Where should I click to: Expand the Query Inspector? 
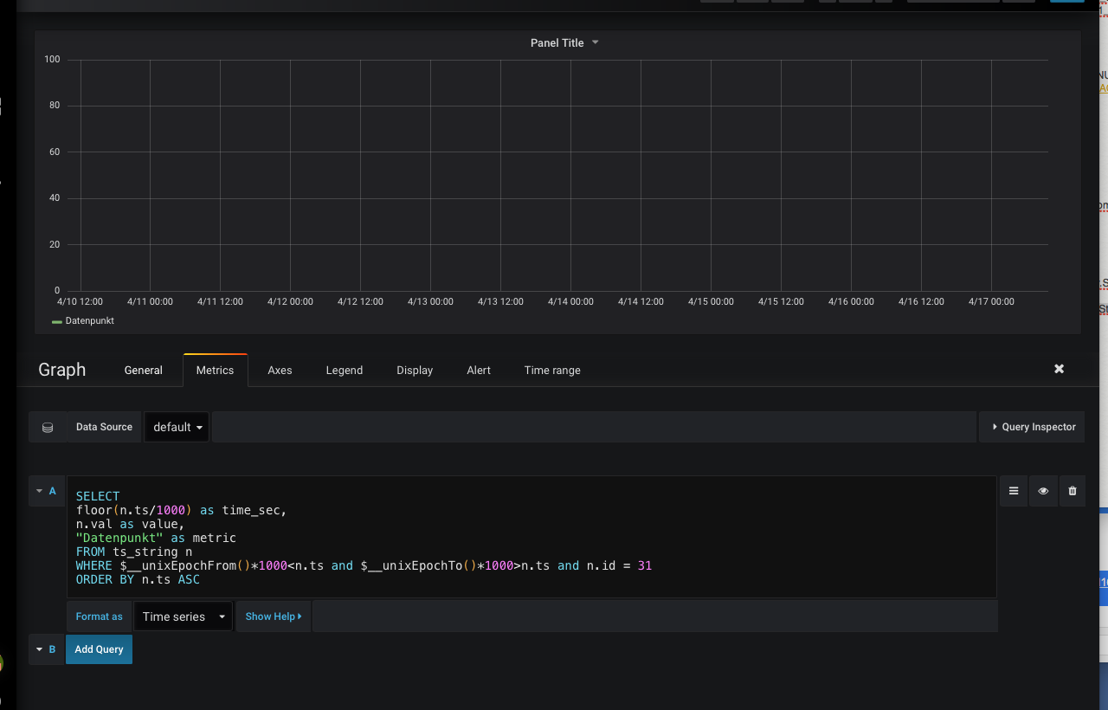pyautogui.click(x=1032, y=427)
